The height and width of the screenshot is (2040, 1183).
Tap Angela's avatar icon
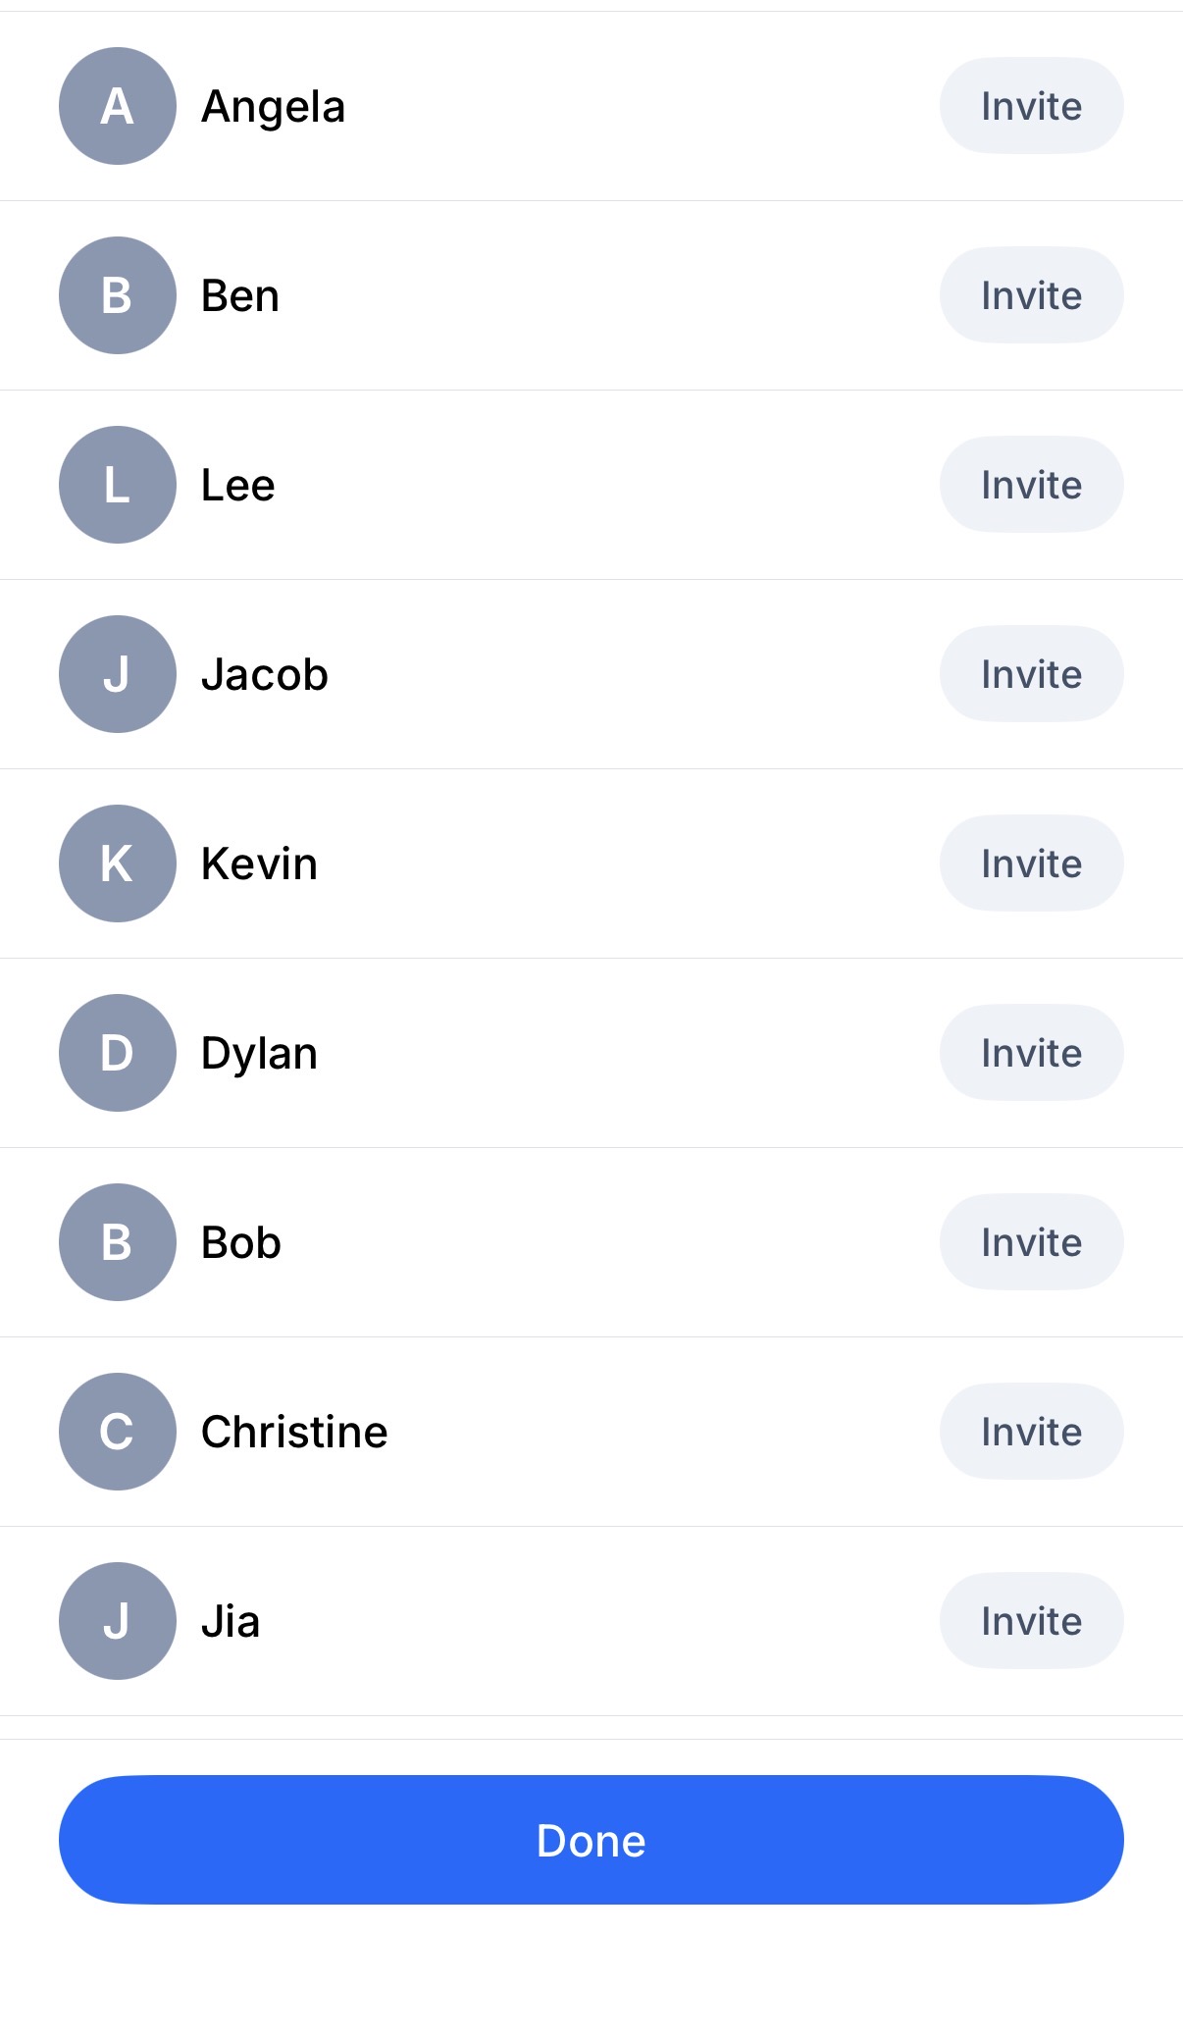click(x=118, y=106)
